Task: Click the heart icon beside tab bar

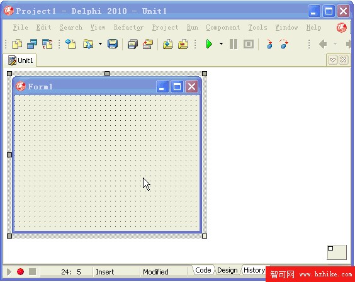Action: [332, 60]
